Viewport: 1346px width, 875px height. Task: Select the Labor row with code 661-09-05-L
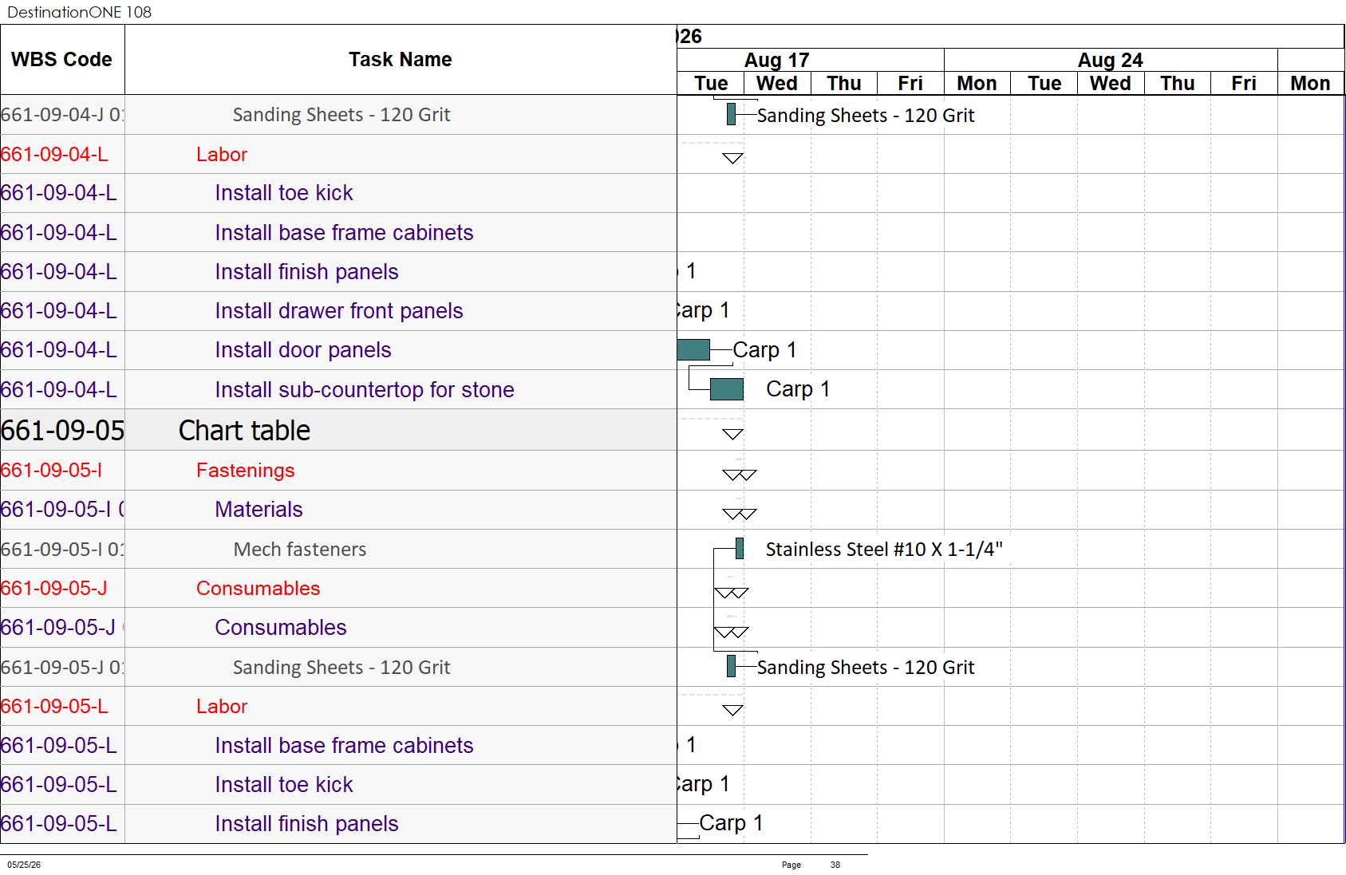(x=338, y=706)
